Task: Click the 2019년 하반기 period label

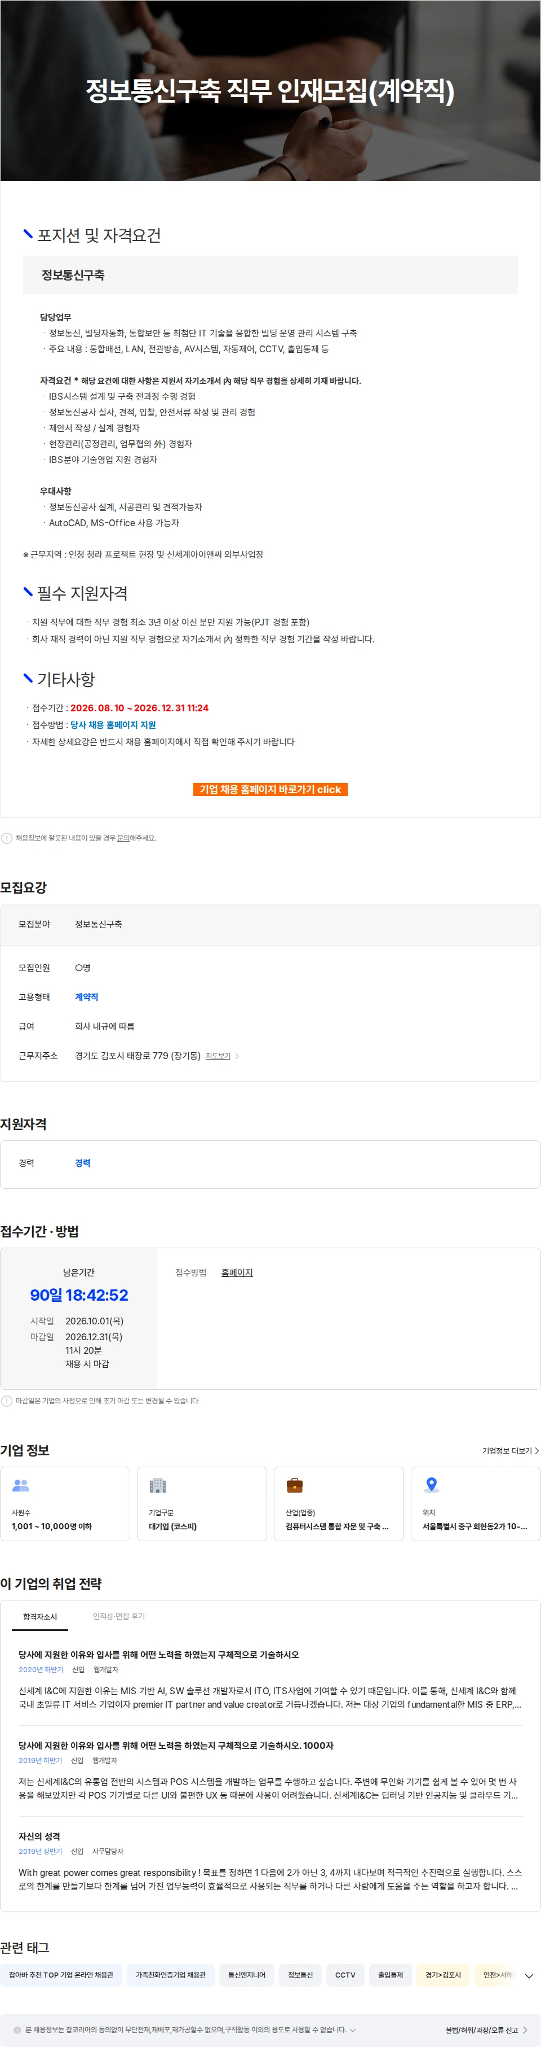Action: click(41, 1760)
